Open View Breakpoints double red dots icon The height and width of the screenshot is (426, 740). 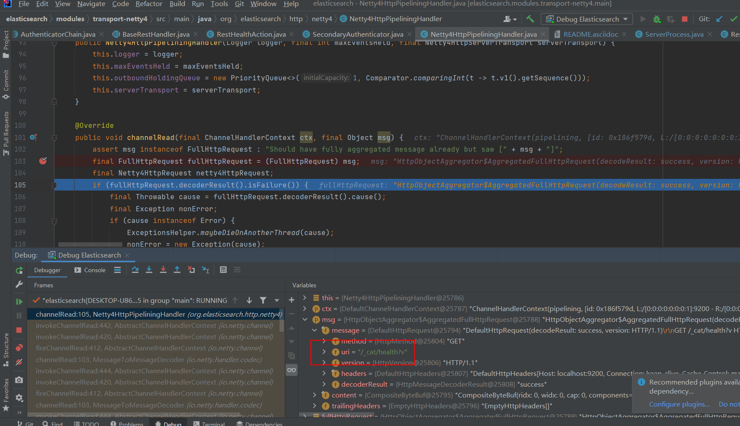click(19, 348)
